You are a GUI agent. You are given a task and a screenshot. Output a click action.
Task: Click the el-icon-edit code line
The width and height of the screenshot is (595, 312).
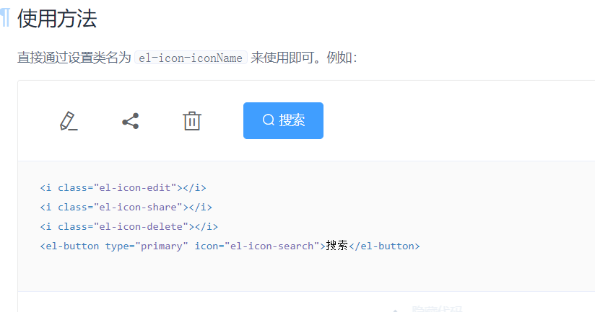(123, 188)
